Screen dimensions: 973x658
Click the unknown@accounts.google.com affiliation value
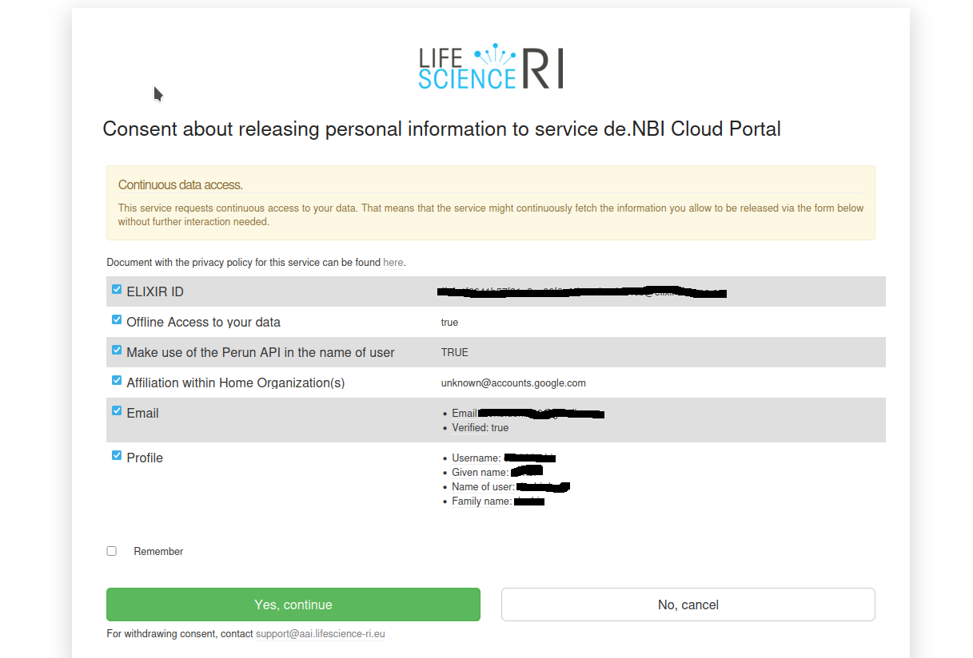[x=513, y=383]
